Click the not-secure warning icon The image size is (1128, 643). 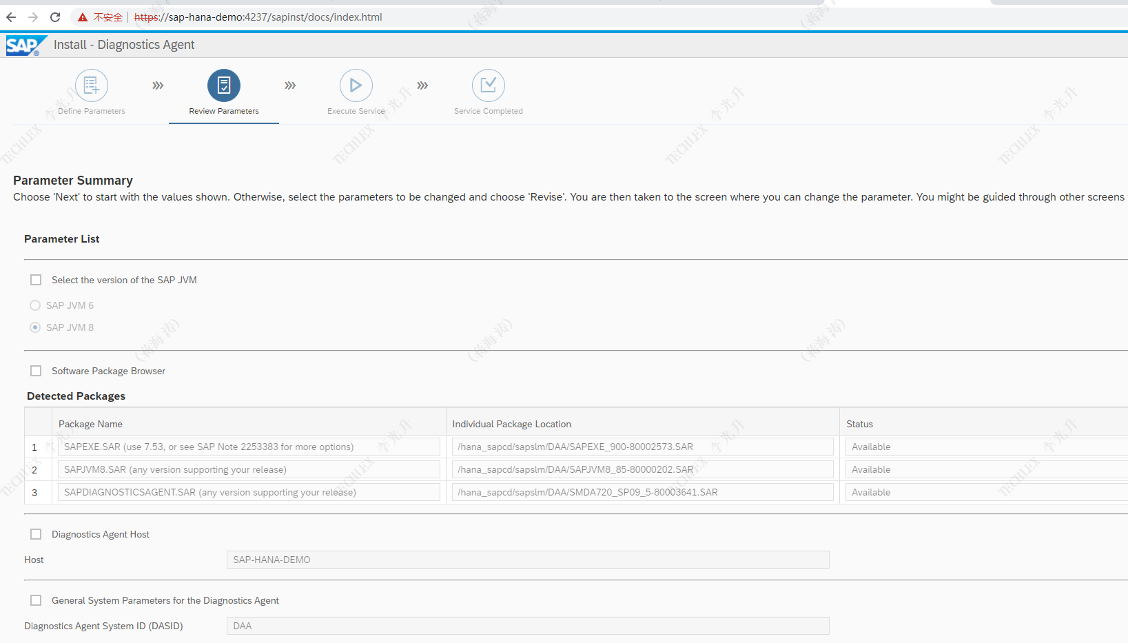point(83,17)
